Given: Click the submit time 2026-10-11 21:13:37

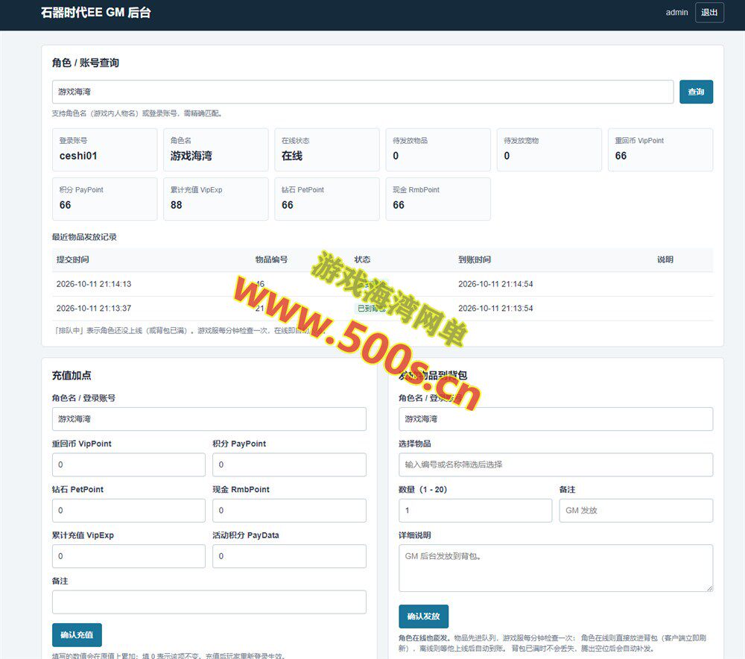Looking at the screenshot, I should click(94, 308).
